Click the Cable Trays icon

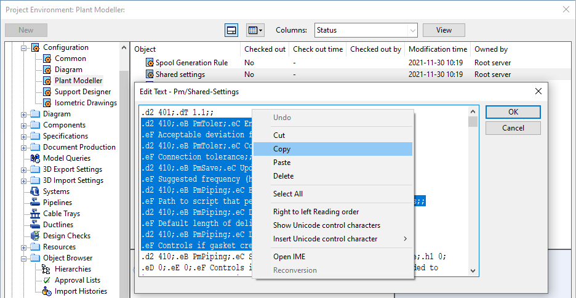(35, 214)
